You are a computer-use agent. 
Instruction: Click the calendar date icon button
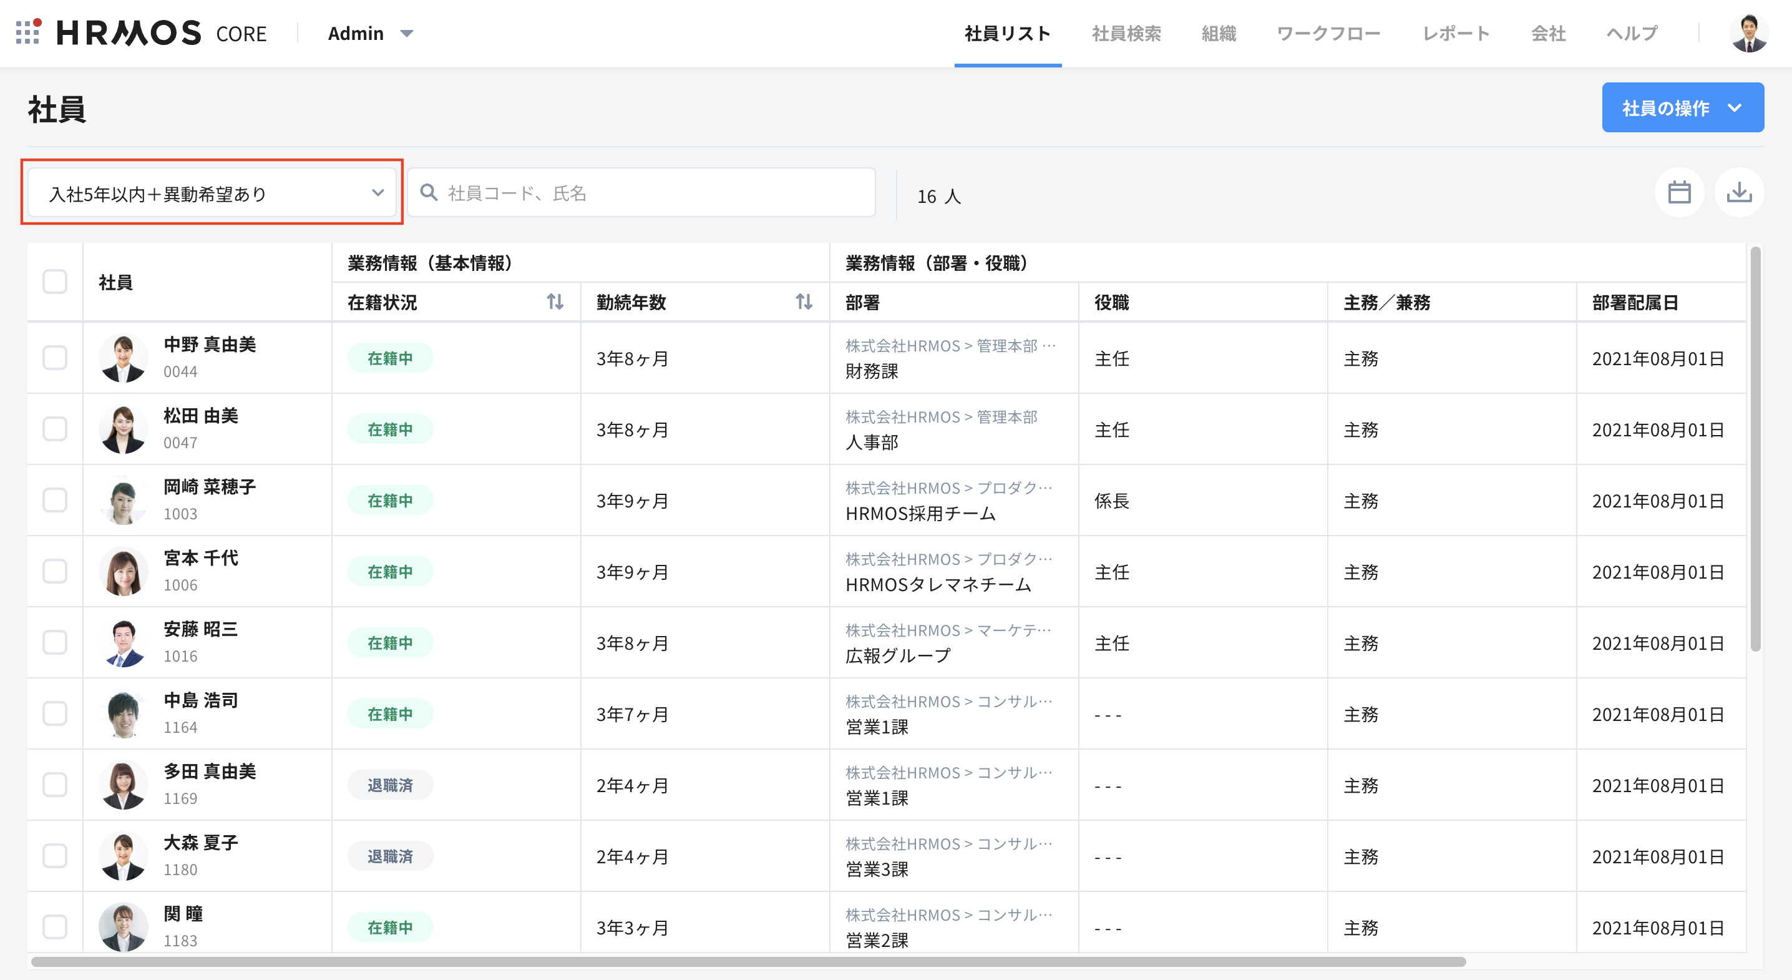coord(1678,193)
